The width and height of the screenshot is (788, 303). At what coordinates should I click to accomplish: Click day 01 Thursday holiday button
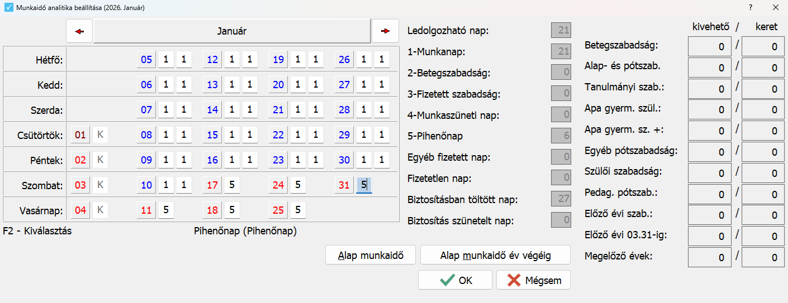click(x=80, y=135)
